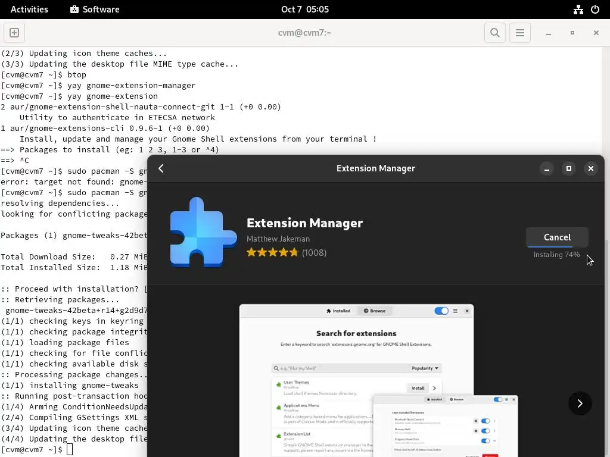The image size is (610, 457).
Task: Click terminal line '(1/1) installing gnome-tweaks'
Action: [70, 386]
